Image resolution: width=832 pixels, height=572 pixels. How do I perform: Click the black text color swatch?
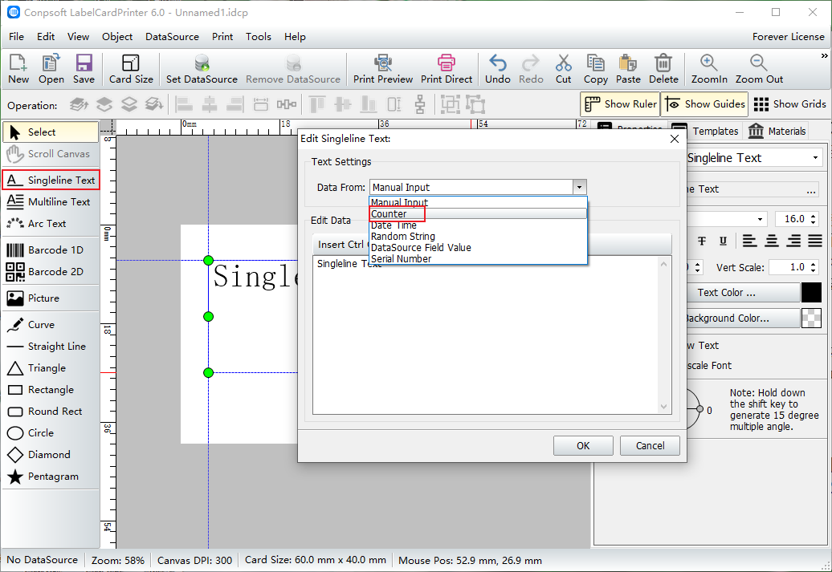(811, 293)
